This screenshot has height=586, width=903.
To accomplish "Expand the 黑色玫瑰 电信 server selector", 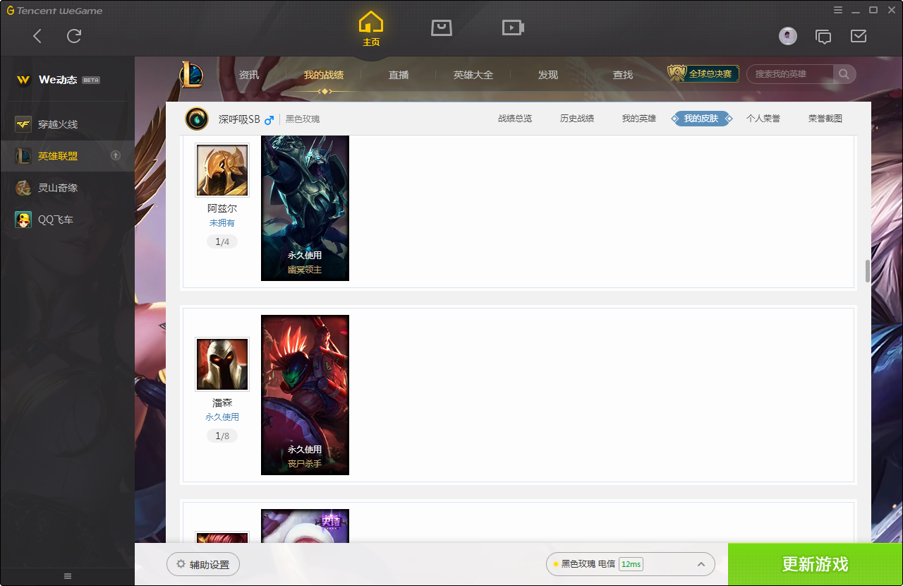I will coord(631,564).
